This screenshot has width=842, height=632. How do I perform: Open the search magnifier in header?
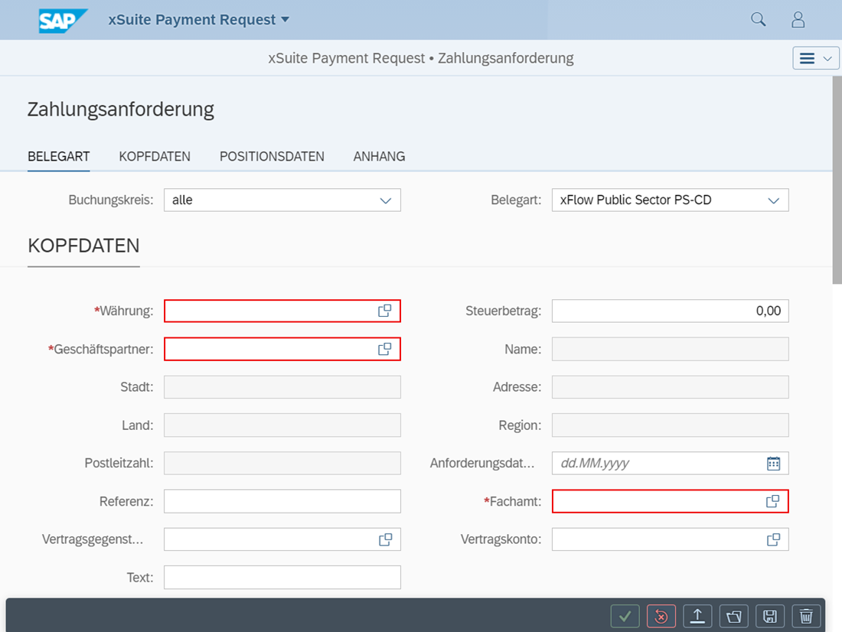pos(758,20)
